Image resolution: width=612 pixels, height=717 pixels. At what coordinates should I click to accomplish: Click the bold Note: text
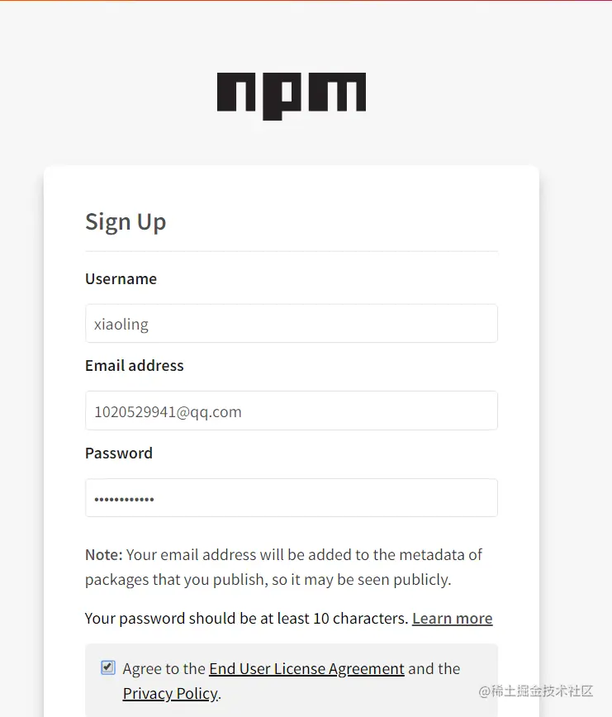click(x=103, y=555)
